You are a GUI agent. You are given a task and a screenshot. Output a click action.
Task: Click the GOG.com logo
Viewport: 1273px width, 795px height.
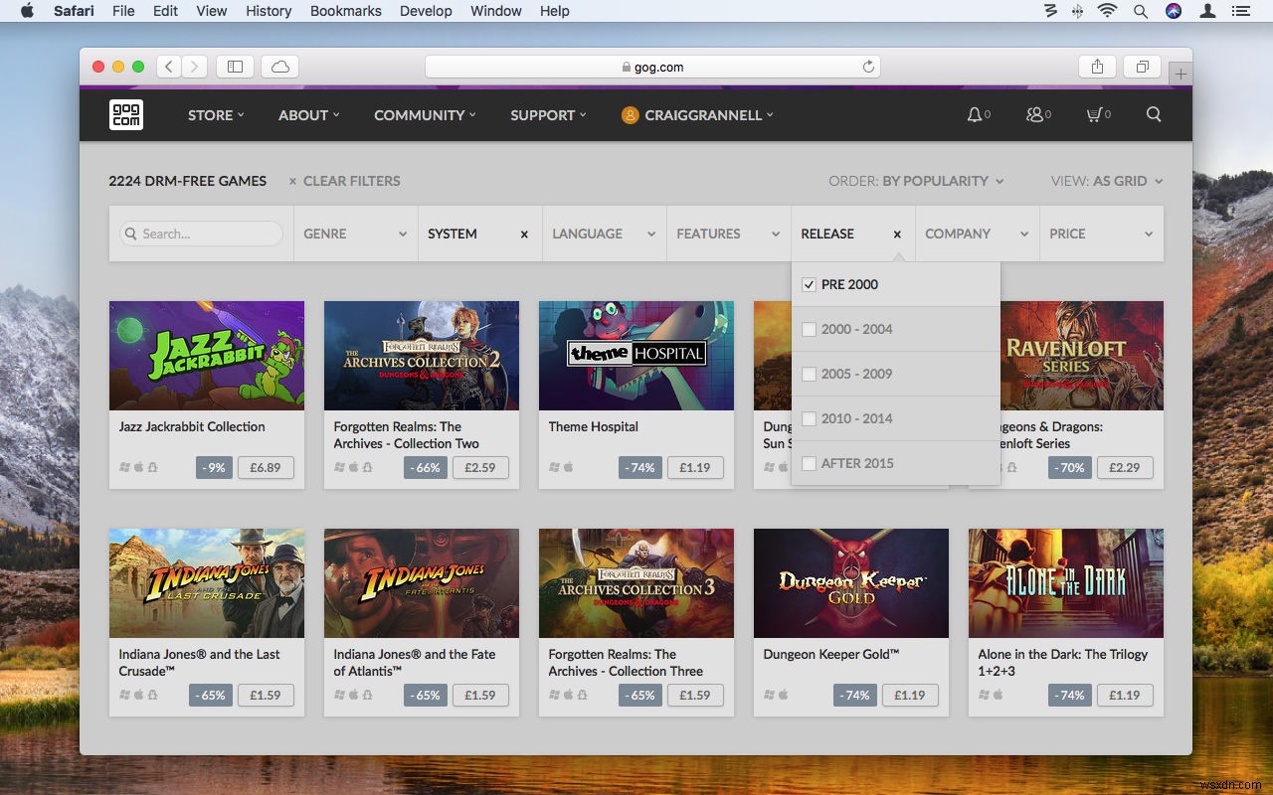(x=125, y=114)
